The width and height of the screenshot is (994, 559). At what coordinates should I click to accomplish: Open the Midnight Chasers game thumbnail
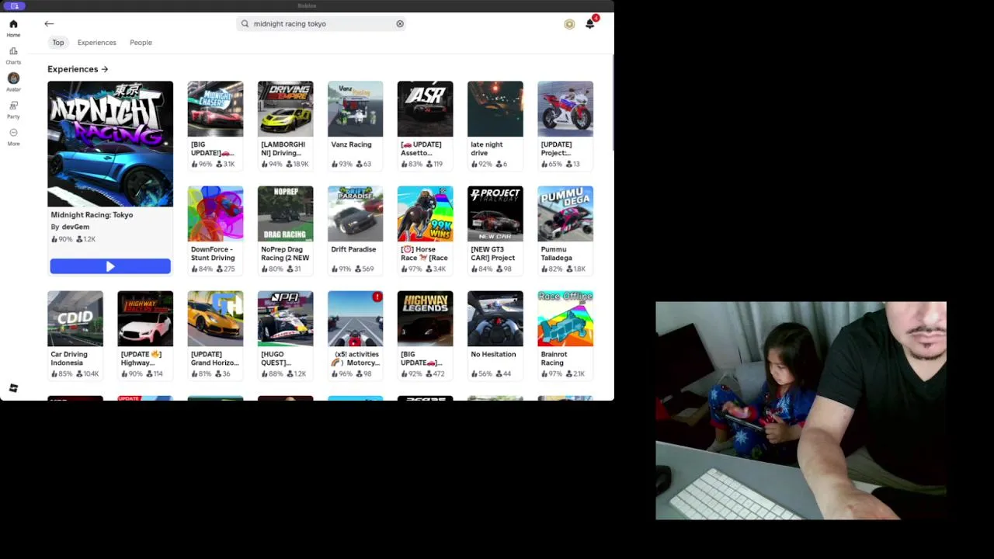pos(215,109)
